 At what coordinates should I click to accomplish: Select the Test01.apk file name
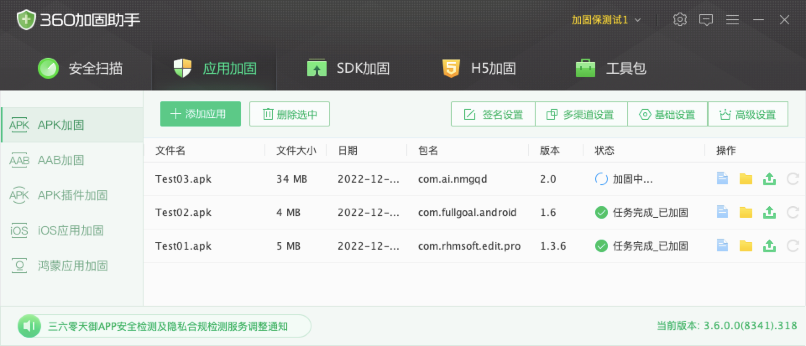[183, 246]
